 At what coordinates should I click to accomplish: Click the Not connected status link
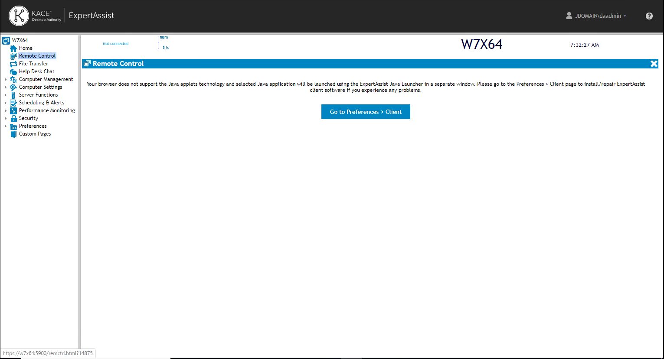click(115, 44)
